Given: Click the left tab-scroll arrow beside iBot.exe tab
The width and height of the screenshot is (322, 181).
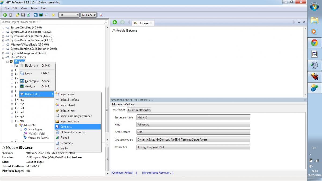Looking at the screenshot, I should [129, 22].
